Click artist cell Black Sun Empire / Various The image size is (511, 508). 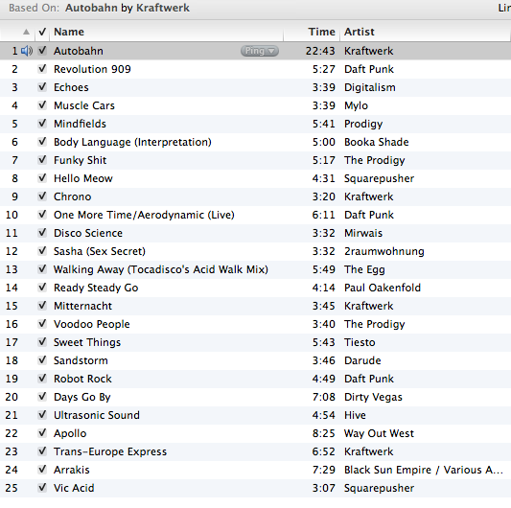click(x=424, y=470)
